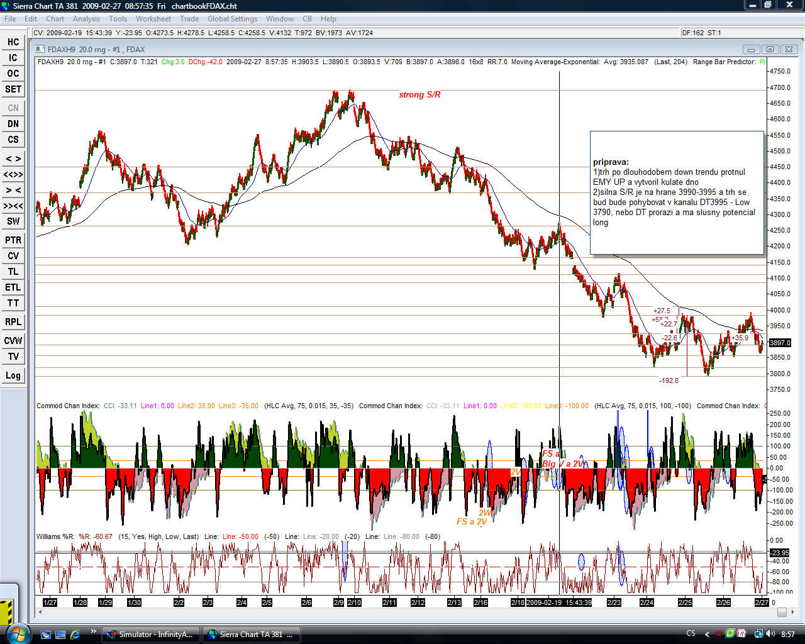
Task: Expand the quick launch overflow chevron
Action: pos(94,631)
